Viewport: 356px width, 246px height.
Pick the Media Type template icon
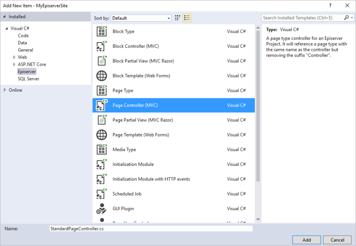[x=102, y=149]
